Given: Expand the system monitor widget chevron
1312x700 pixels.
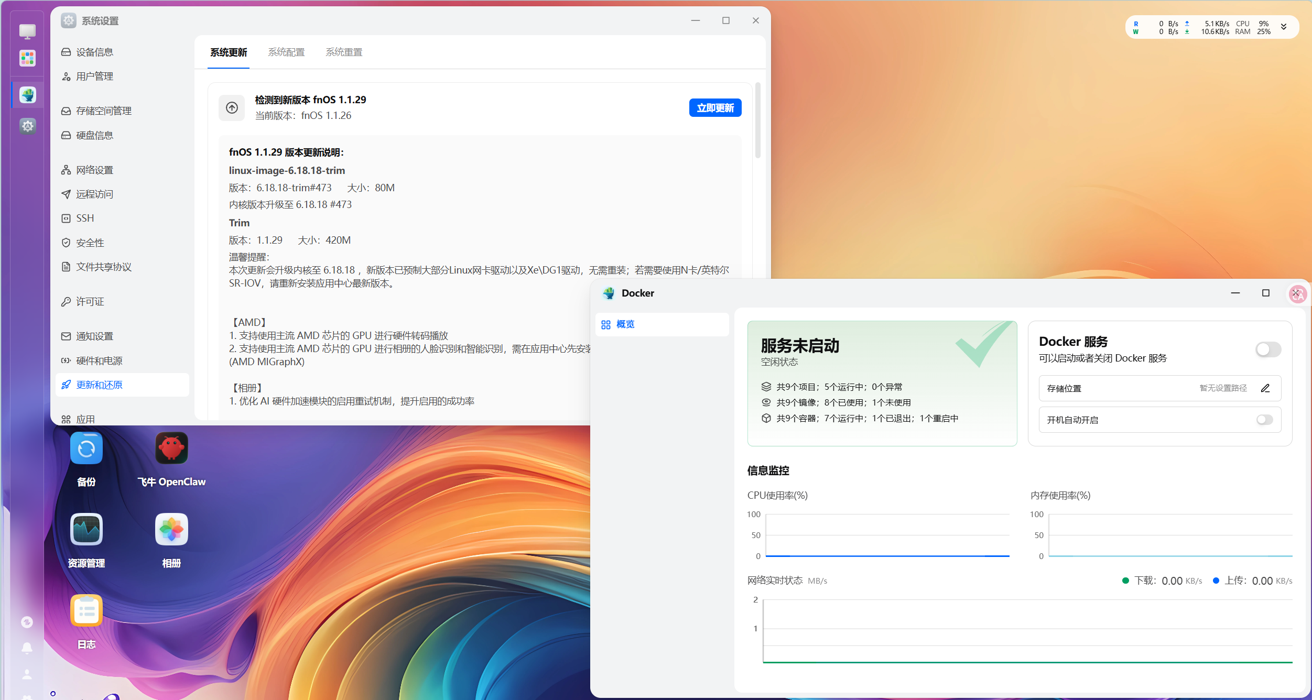Looking at the screenshot, I should 1284,27.
